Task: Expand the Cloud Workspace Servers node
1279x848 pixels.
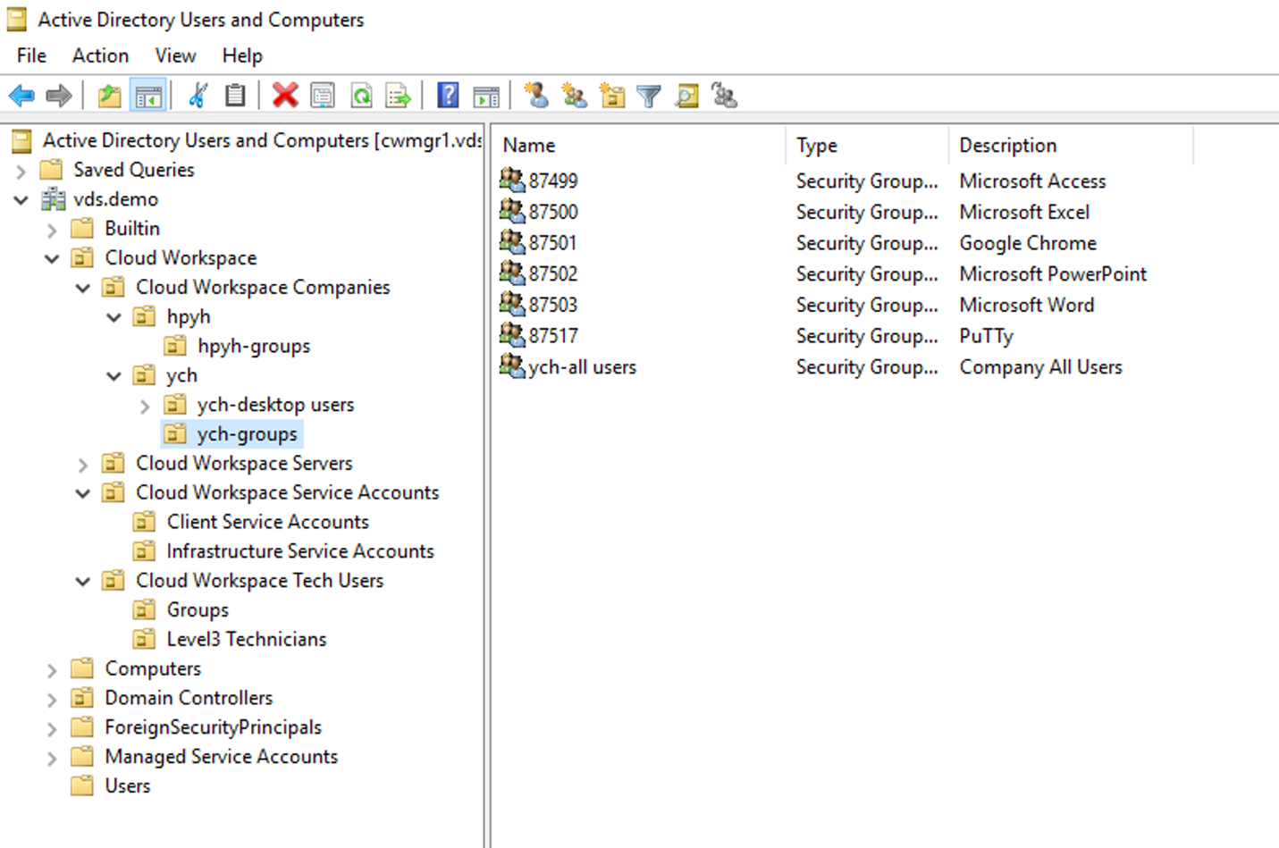Action: click(83, 465)
